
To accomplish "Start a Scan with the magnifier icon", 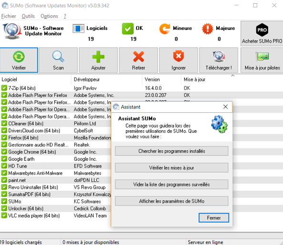I will tap(58, 60).
